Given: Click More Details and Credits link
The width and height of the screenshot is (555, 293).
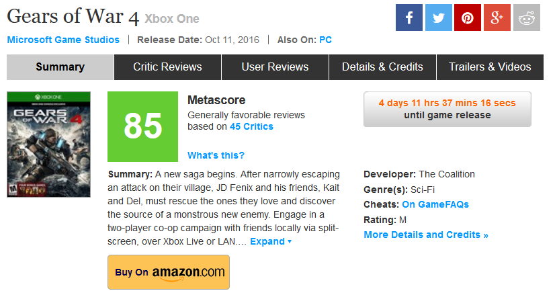Looking at the screenshot, I should [x=426, y=235].
